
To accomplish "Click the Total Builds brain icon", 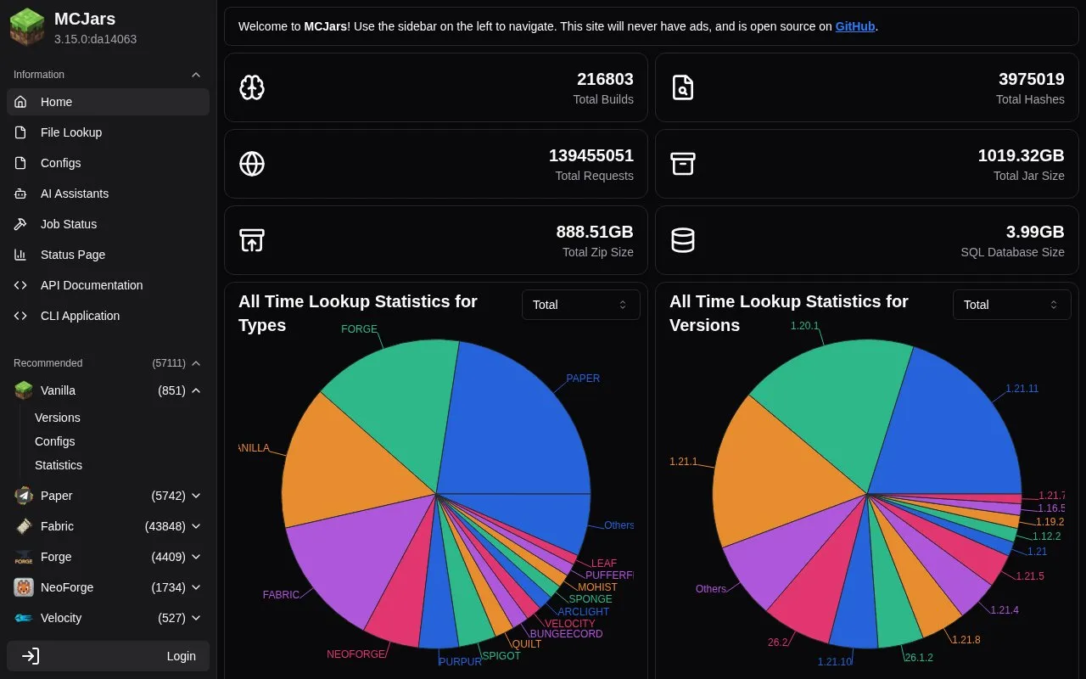I will (x=252, y=87).
